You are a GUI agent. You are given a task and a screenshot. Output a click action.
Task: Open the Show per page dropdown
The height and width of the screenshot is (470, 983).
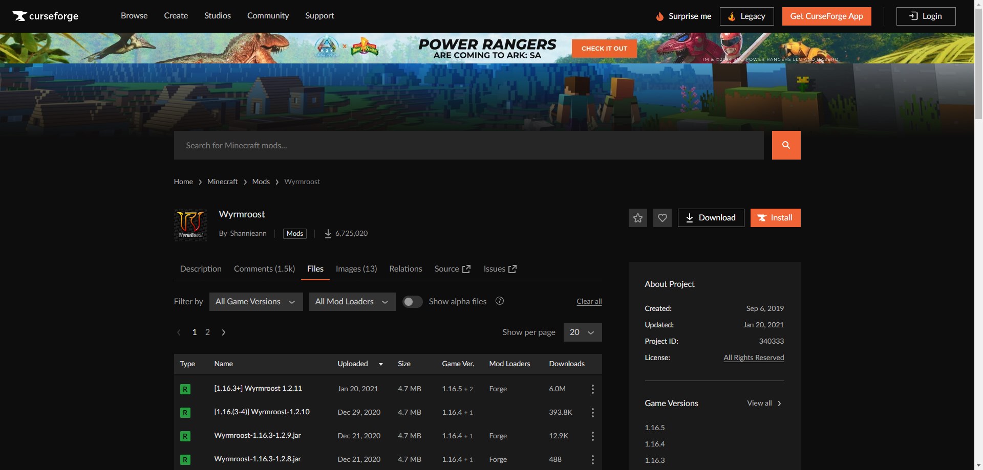582,332
